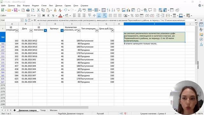Expand the formula bar arrow
204x115 pixels.
[x=195, y=20]
